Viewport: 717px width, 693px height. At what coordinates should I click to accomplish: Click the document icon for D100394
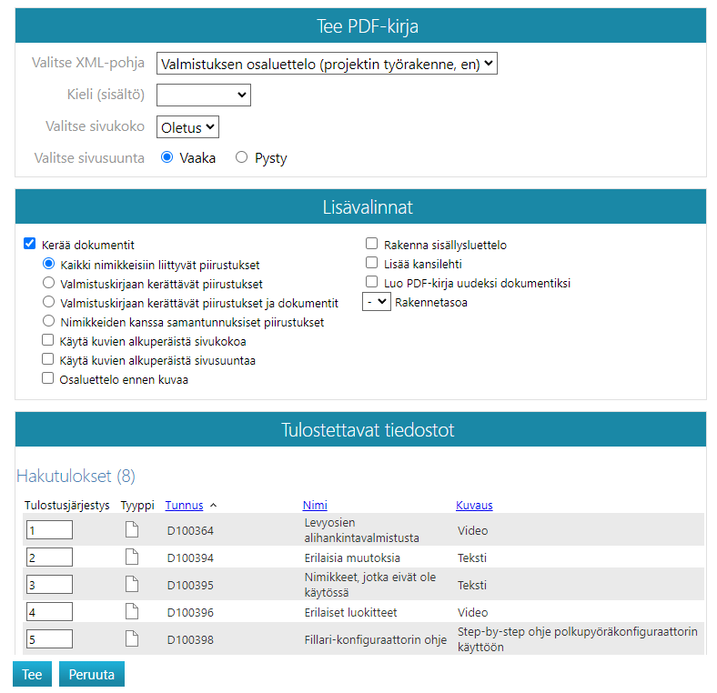[132, 557]
